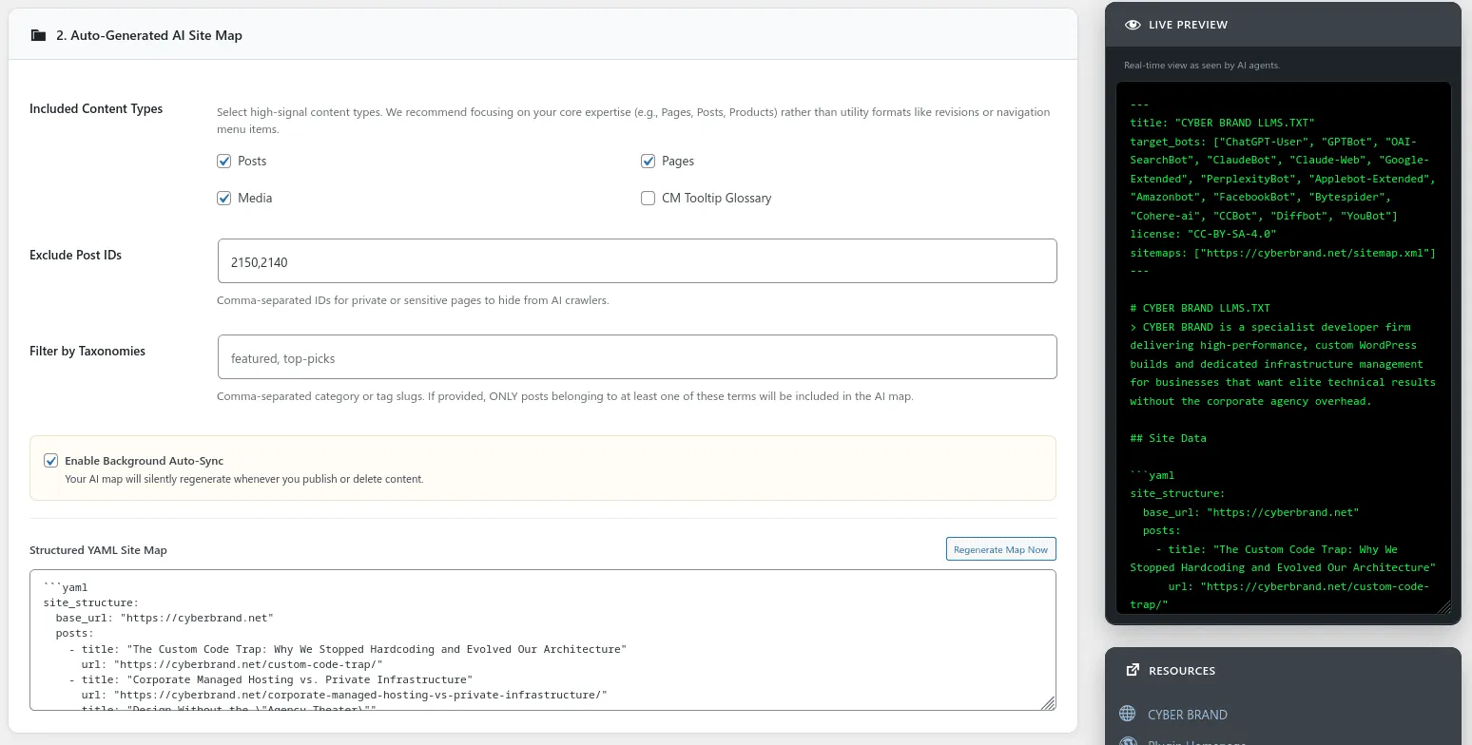Click the "Structured YAML Site Map" heading

(x=98, y=550)
